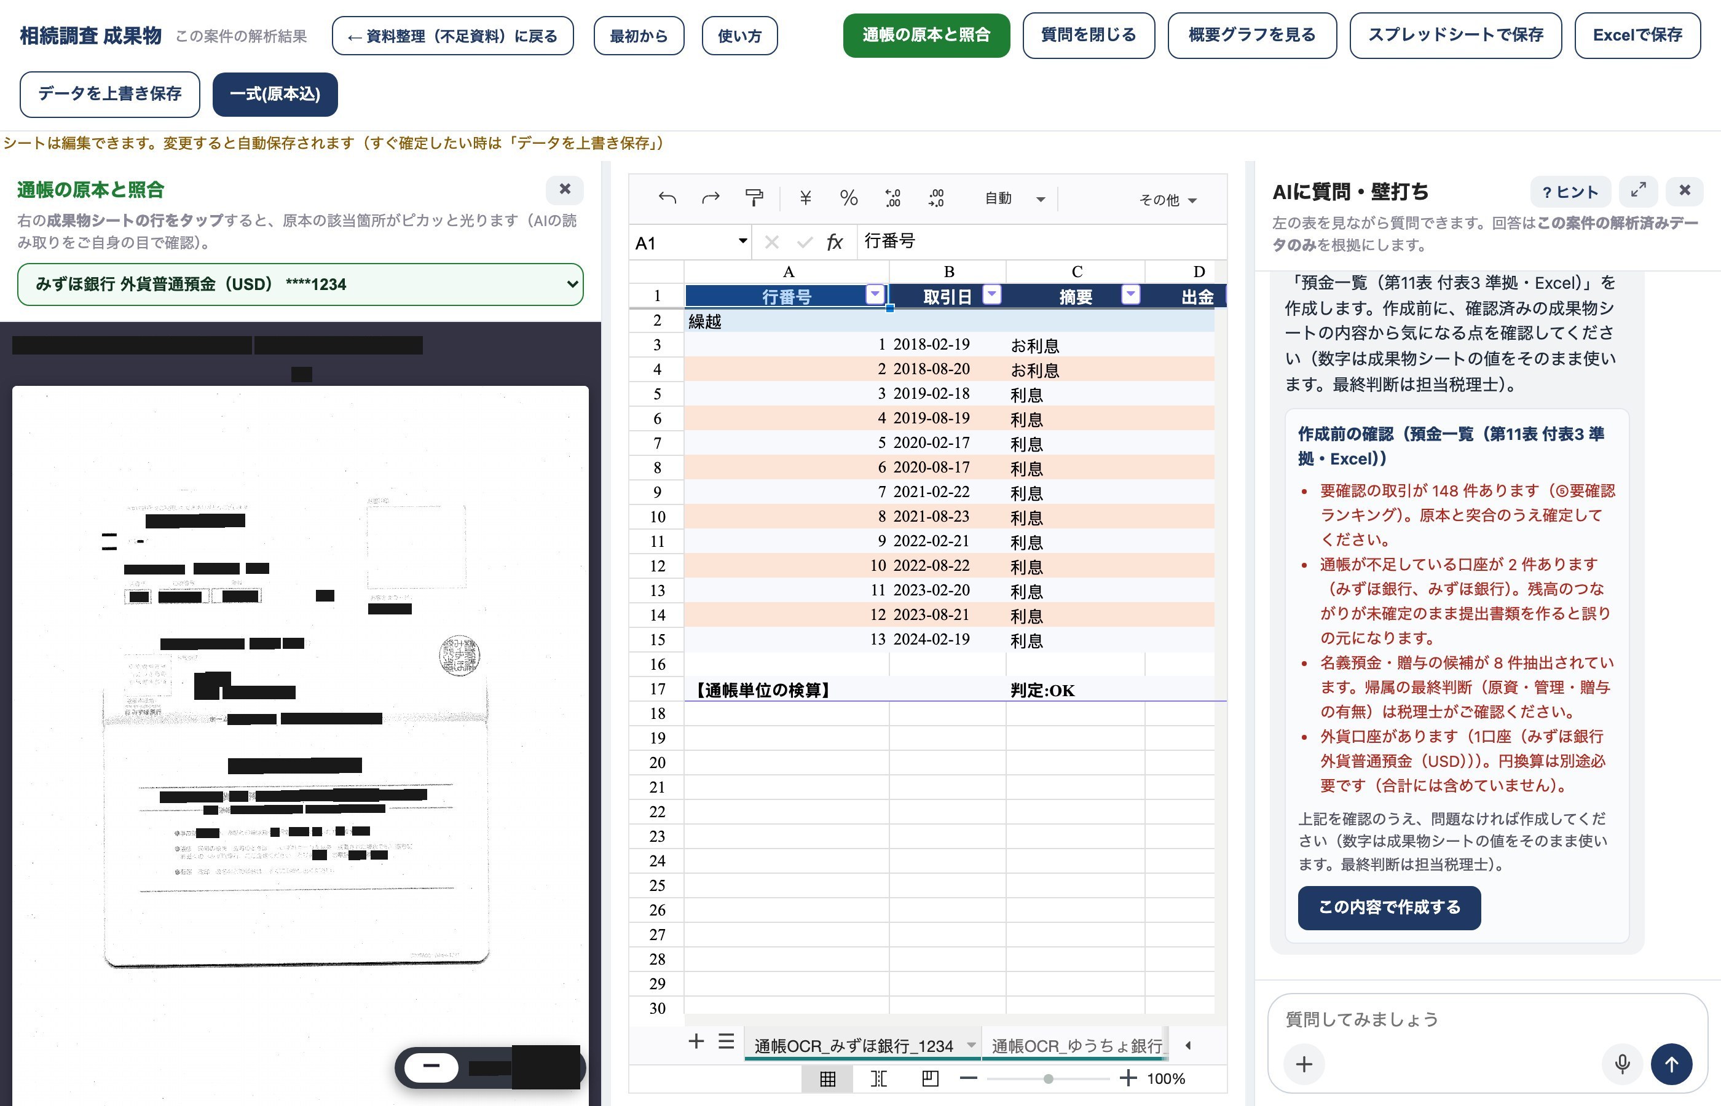
Task: Open 概要グラフを見る
Action: pos(1252,35)
